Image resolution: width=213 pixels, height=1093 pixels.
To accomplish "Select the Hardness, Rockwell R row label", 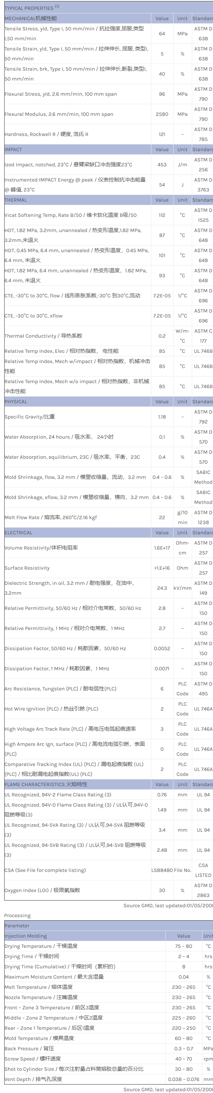I will tap(47, 134).
